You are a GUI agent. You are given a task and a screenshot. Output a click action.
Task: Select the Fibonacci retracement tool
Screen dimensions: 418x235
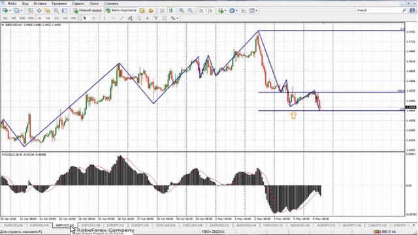(x=138, y=18)
